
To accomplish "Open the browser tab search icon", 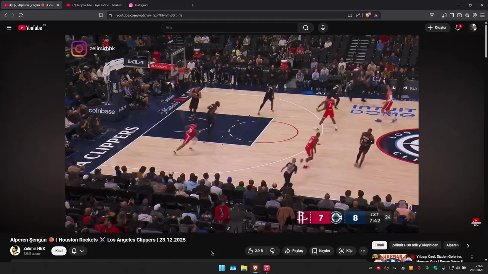I will [432, 15].
